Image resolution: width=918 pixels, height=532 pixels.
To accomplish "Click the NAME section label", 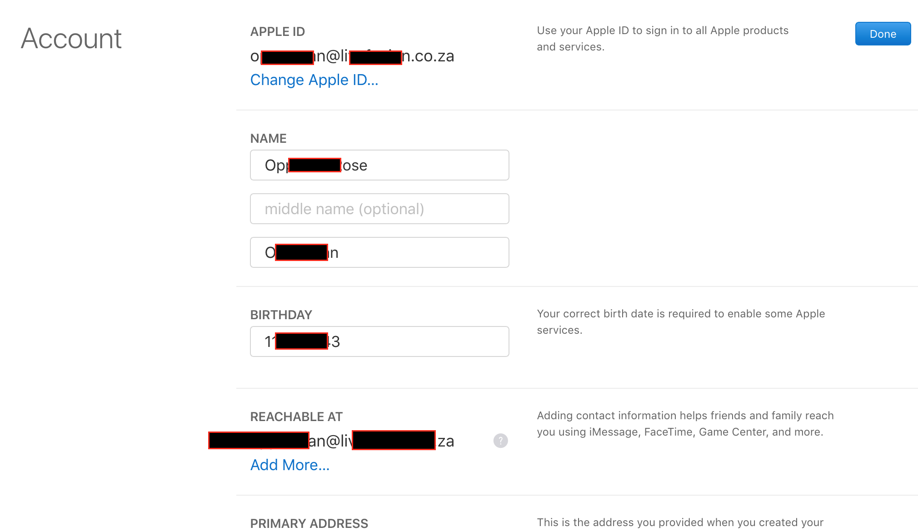I will 268,139.
